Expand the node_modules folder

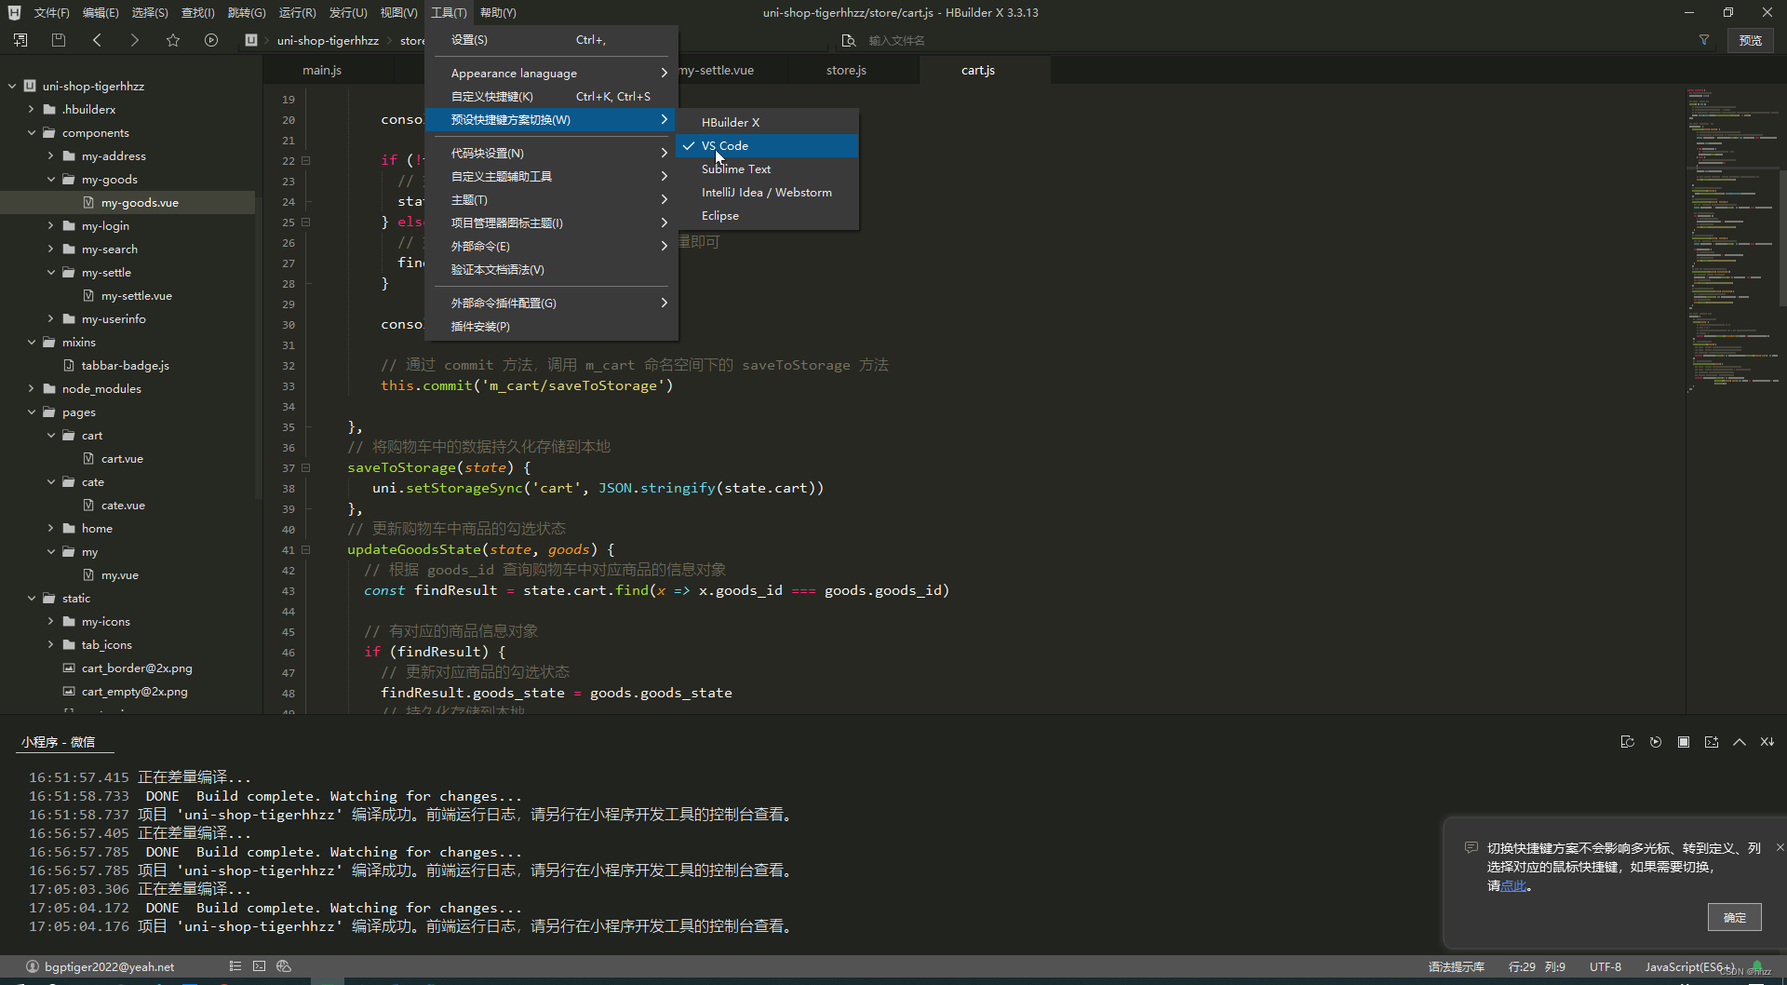pos(32,388)
